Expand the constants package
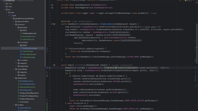198x111 pixels. click(x=16, y=60)
